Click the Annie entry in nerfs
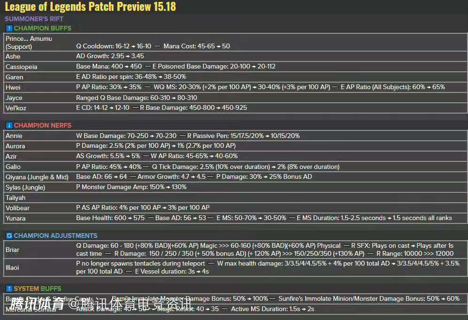 click(14, 136)
